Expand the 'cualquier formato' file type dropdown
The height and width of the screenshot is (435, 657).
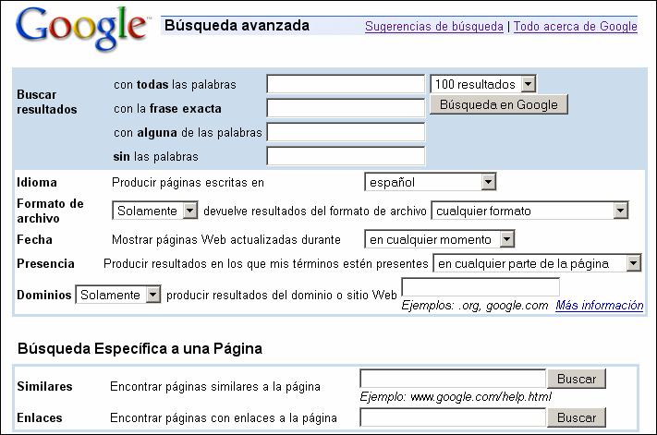[x=529, y=211]
